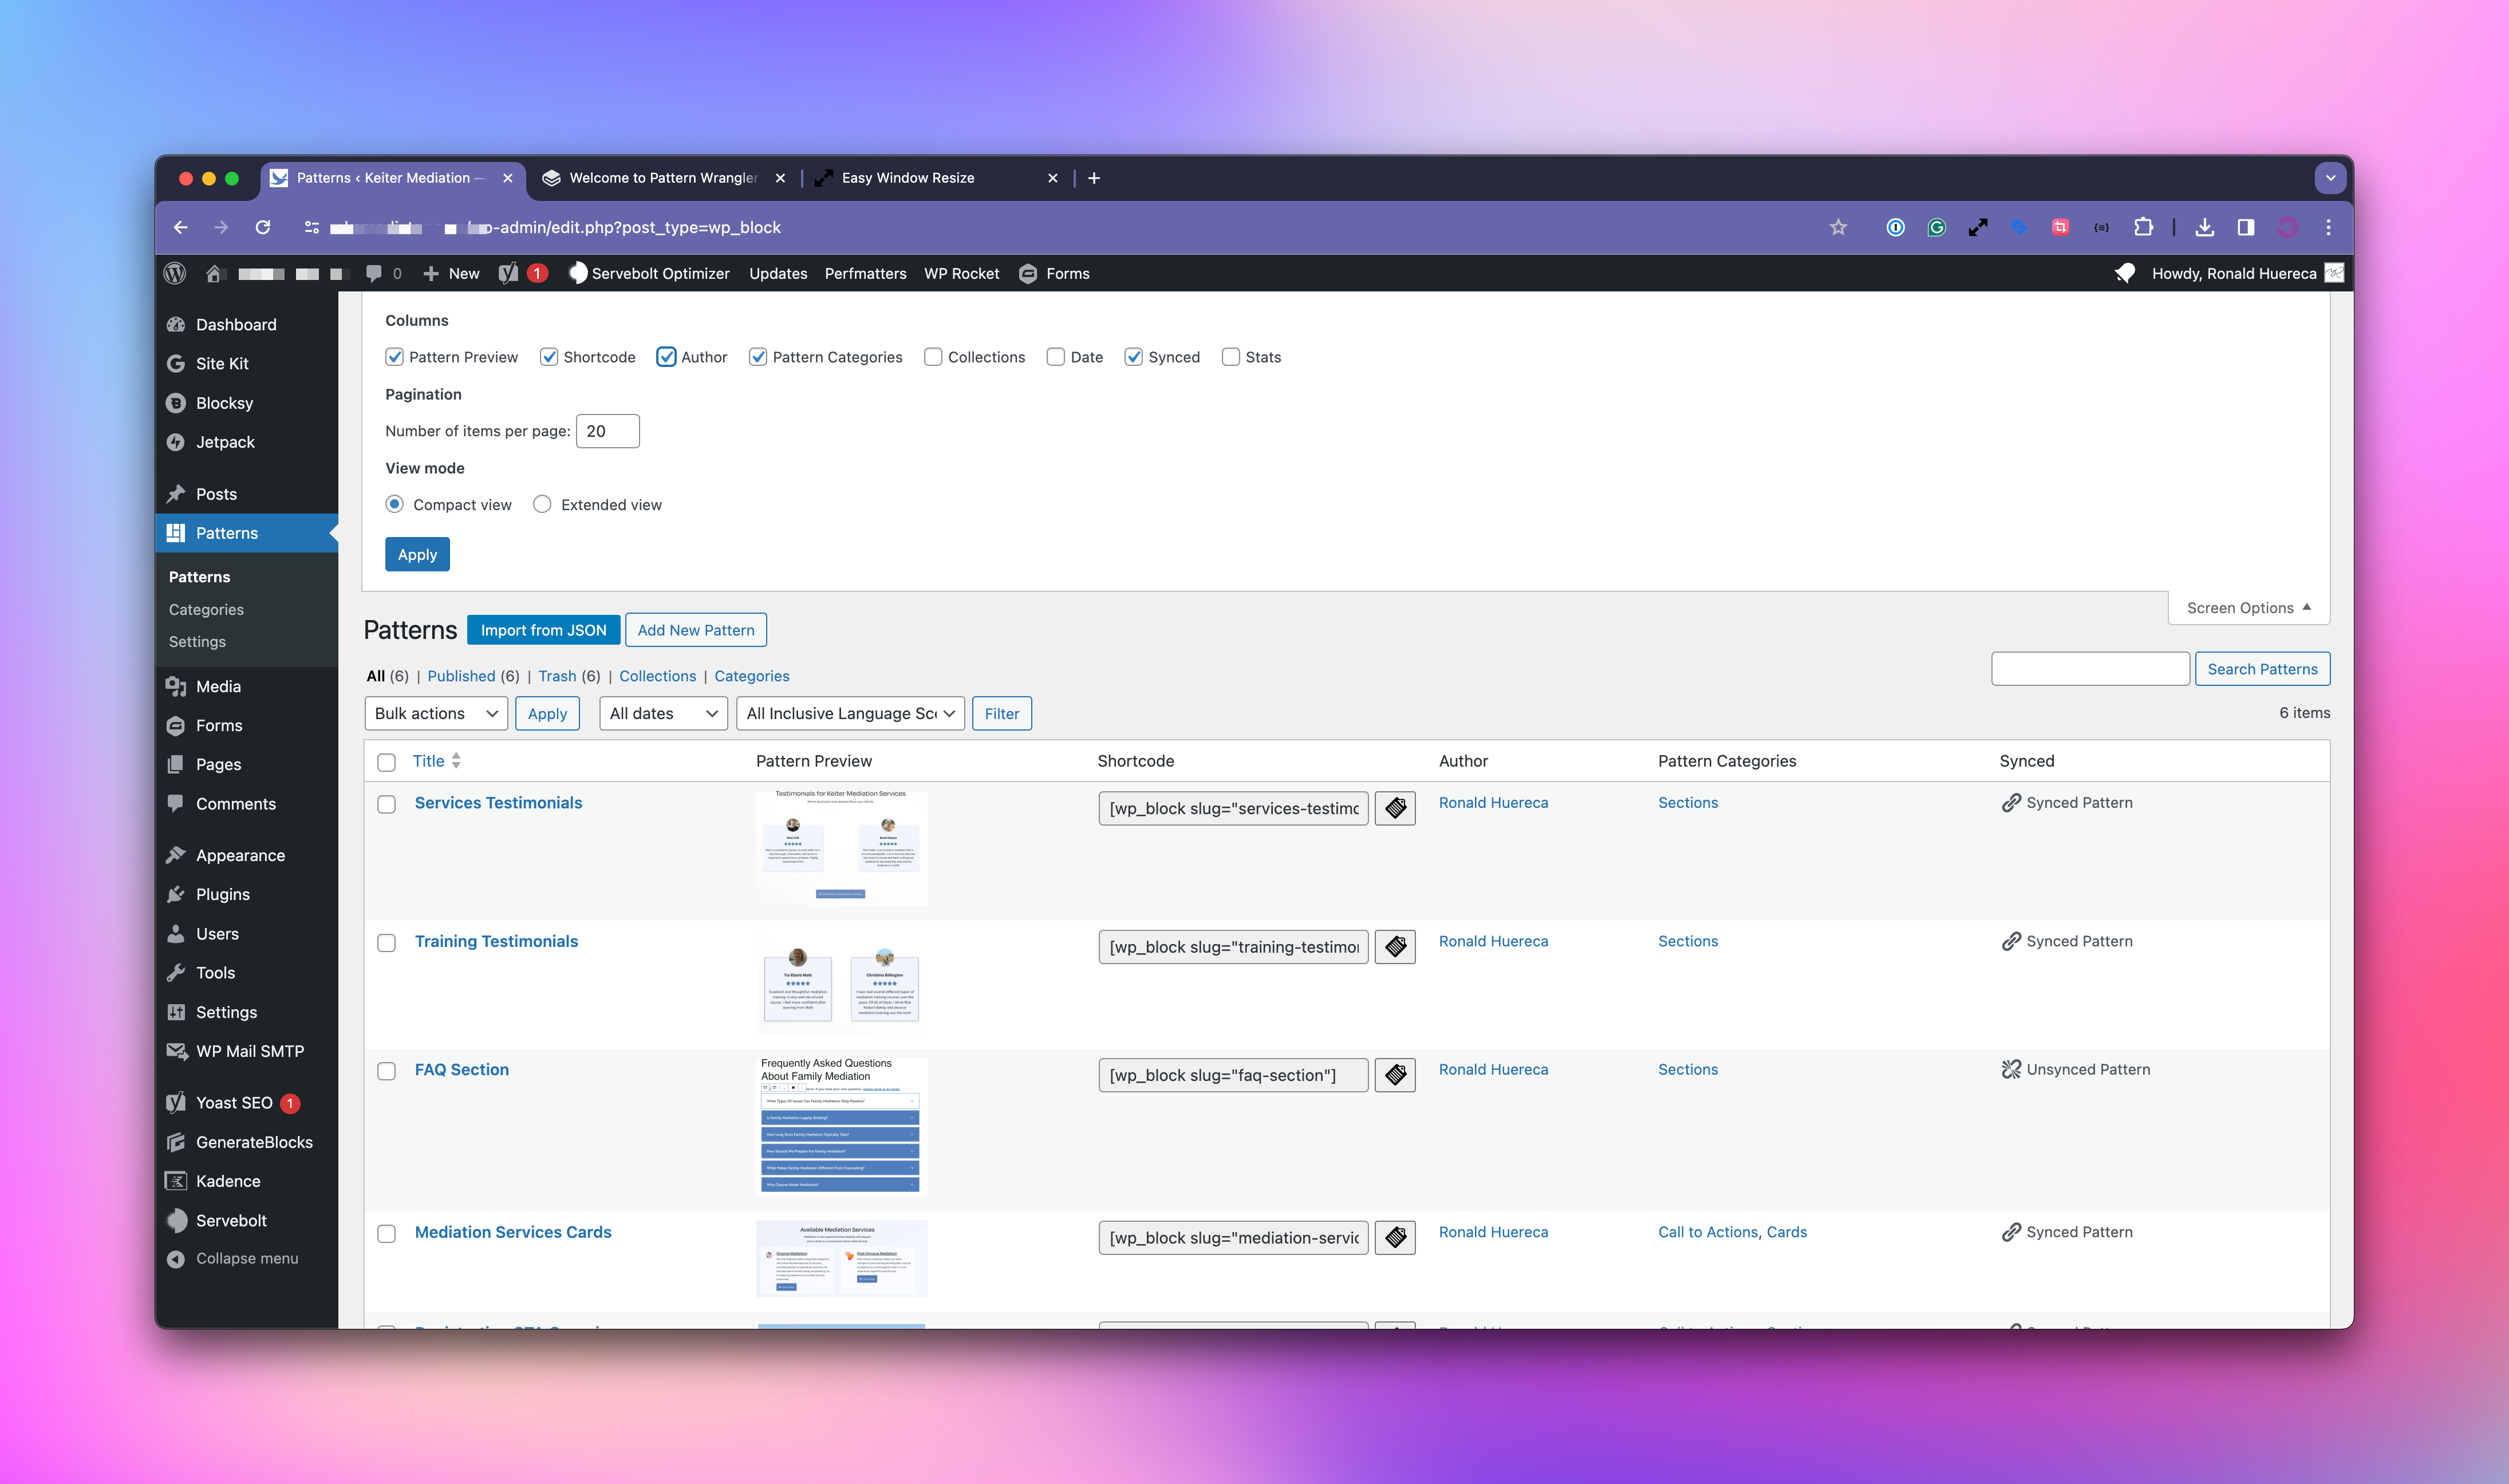Open the Dashboard menu item
2509x1484 pixels.
coord(236,324)
